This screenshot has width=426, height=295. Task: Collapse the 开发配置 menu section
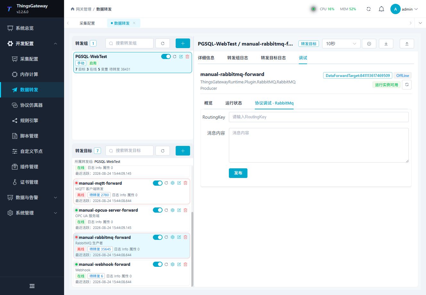point(32,44)
